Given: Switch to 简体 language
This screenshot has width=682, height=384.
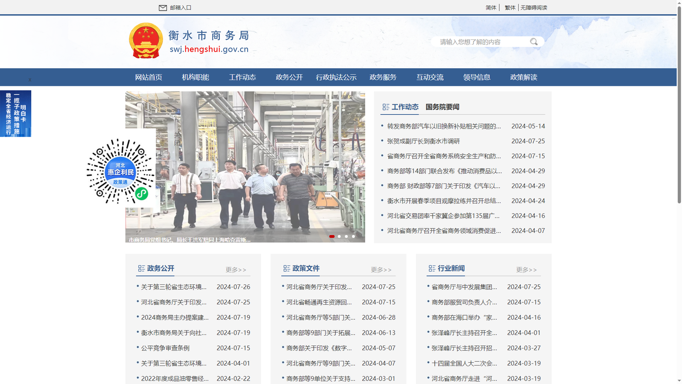Looking at the screenshot, I should click(x=491, y=8).
